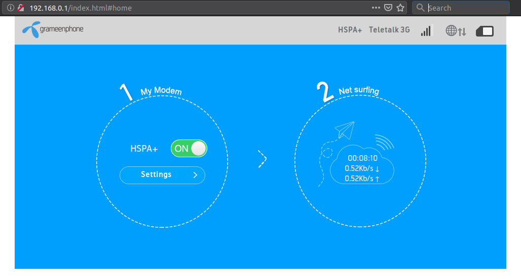Click the upload speed 0.52Kb/s value
The image size is (521, 279).
[x=359, y=179]
